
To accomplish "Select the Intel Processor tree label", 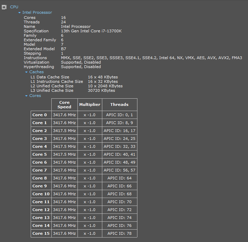I will [x=37, y=12].
